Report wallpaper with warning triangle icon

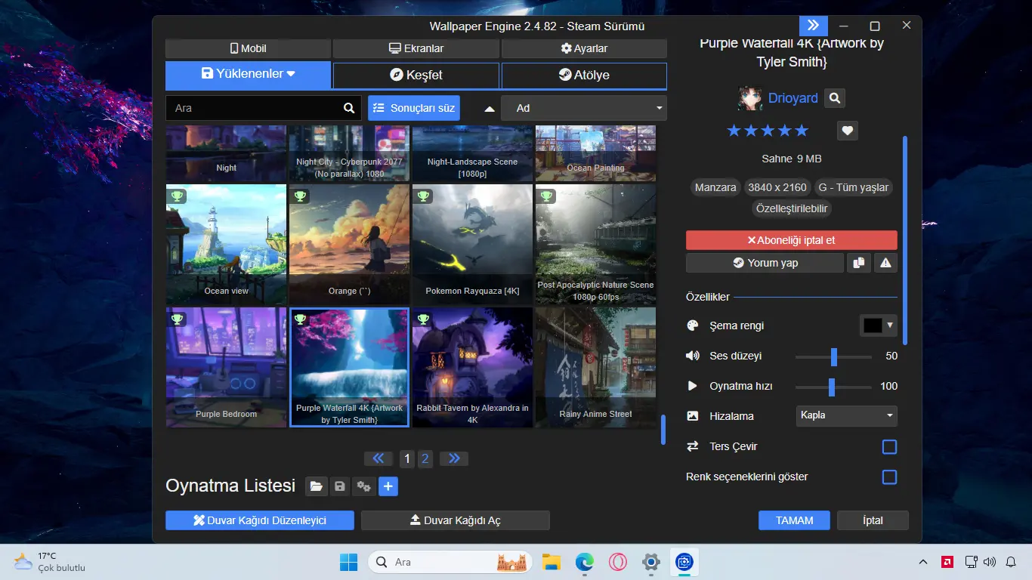(x=885, y=263)
